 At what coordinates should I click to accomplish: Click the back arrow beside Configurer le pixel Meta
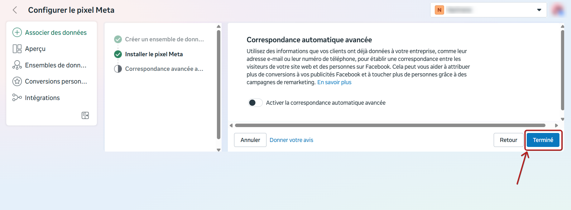coord(15,10)
